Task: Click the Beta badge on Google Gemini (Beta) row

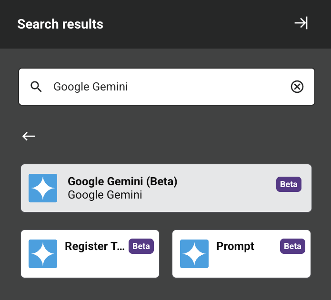Action: click(x=289, y=184)
